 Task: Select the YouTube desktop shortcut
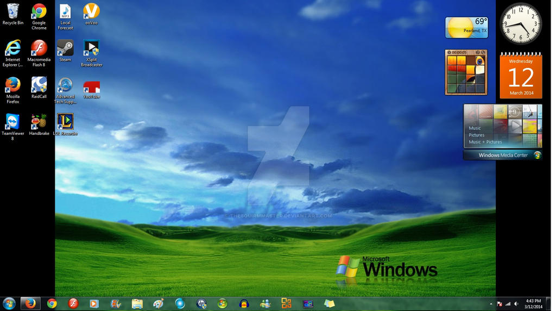point(91,90)
